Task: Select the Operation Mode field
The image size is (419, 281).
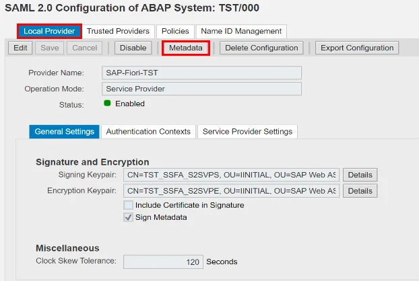Action: (x=201, y=89)
